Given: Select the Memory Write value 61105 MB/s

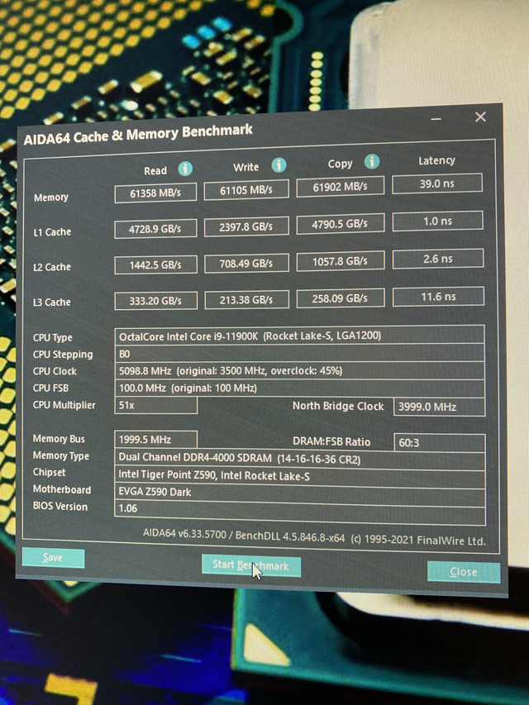Looking at the screenshot, I should click(x=246, y=190).
